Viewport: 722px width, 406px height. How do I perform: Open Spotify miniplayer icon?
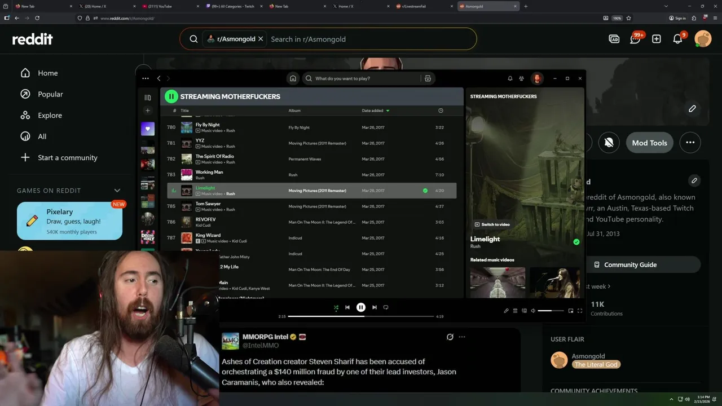click(571, 311)
